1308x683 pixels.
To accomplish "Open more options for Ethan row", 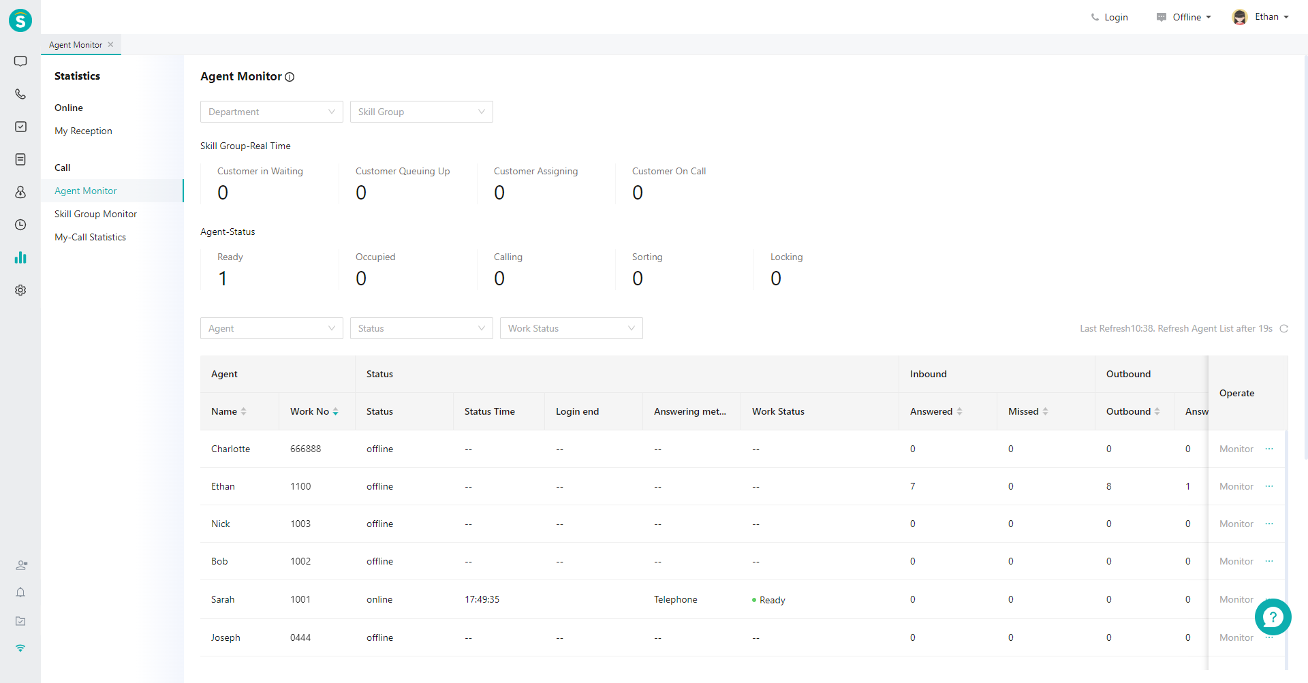I will coord(1269,486).
